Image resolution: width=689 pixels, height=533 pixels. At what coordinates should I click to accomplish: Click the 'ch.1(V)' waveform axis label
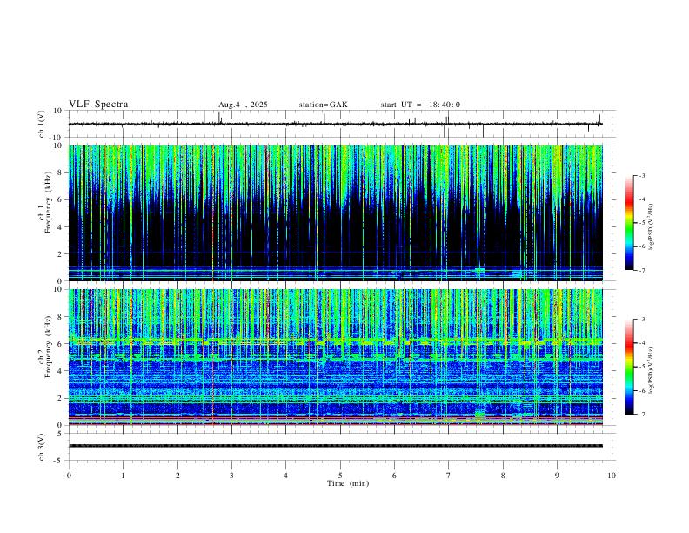point(42,124)
